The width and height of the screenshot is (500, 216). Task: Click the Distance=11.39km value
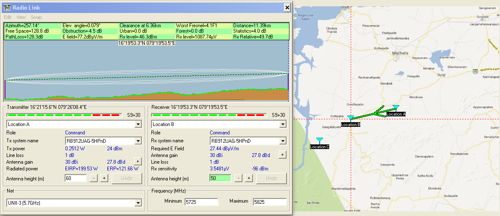point(252,26)
